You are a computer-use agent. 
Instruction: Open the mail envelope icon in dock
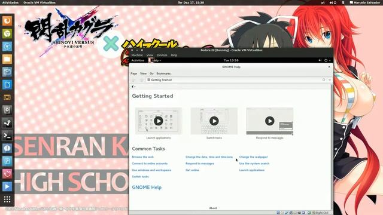click(x=7, y=72)
